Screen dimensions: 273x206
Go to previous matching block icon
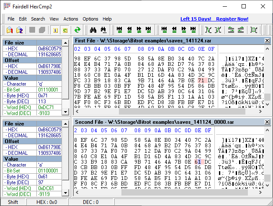174,30
